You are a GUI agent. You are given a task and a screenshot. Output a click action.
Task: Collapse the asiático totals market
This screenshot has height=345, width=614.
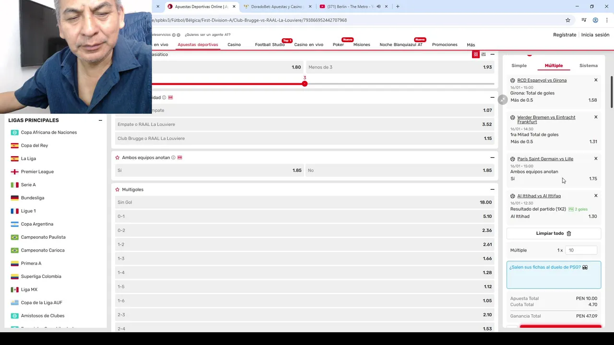pyautogui.click(x=492, y=54)
